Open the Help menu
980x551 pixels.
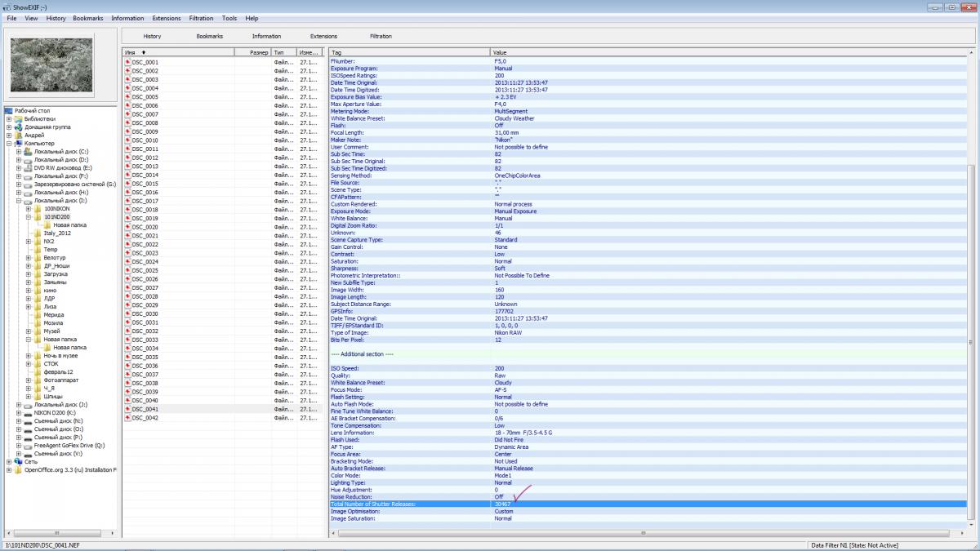pos(252,18)
